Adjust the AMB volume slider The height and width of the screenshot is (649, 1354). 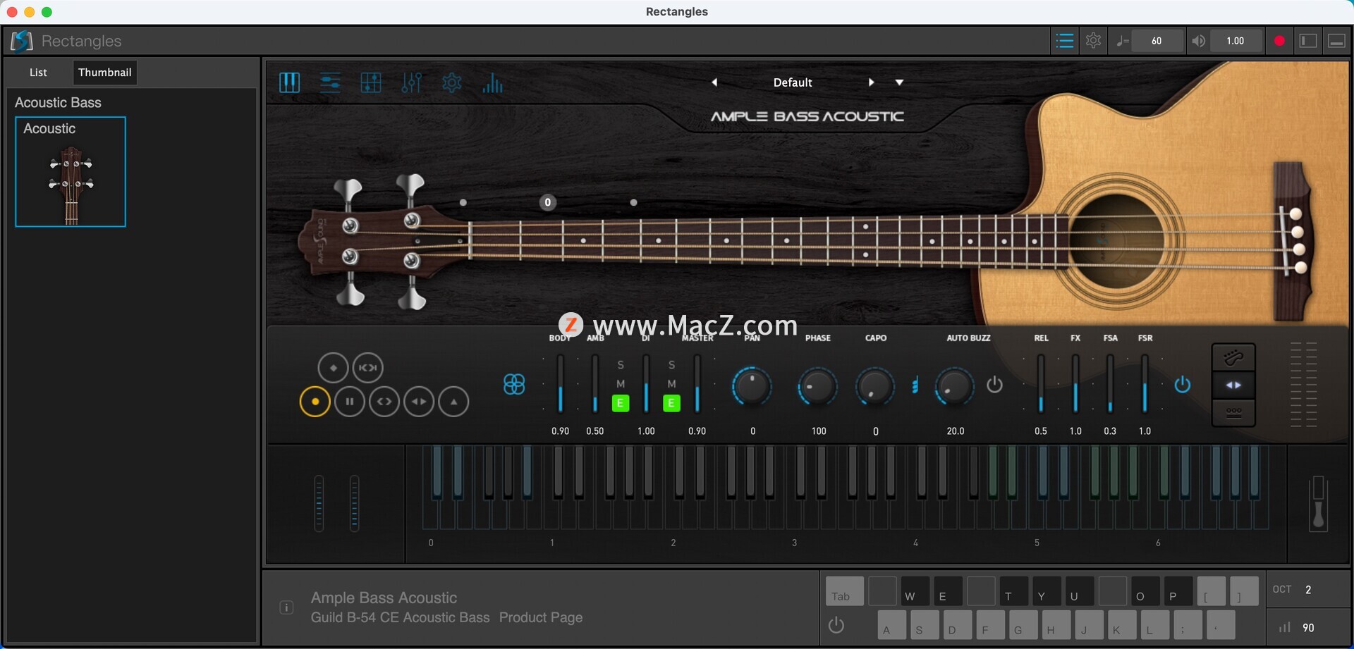tap(595, 384)
